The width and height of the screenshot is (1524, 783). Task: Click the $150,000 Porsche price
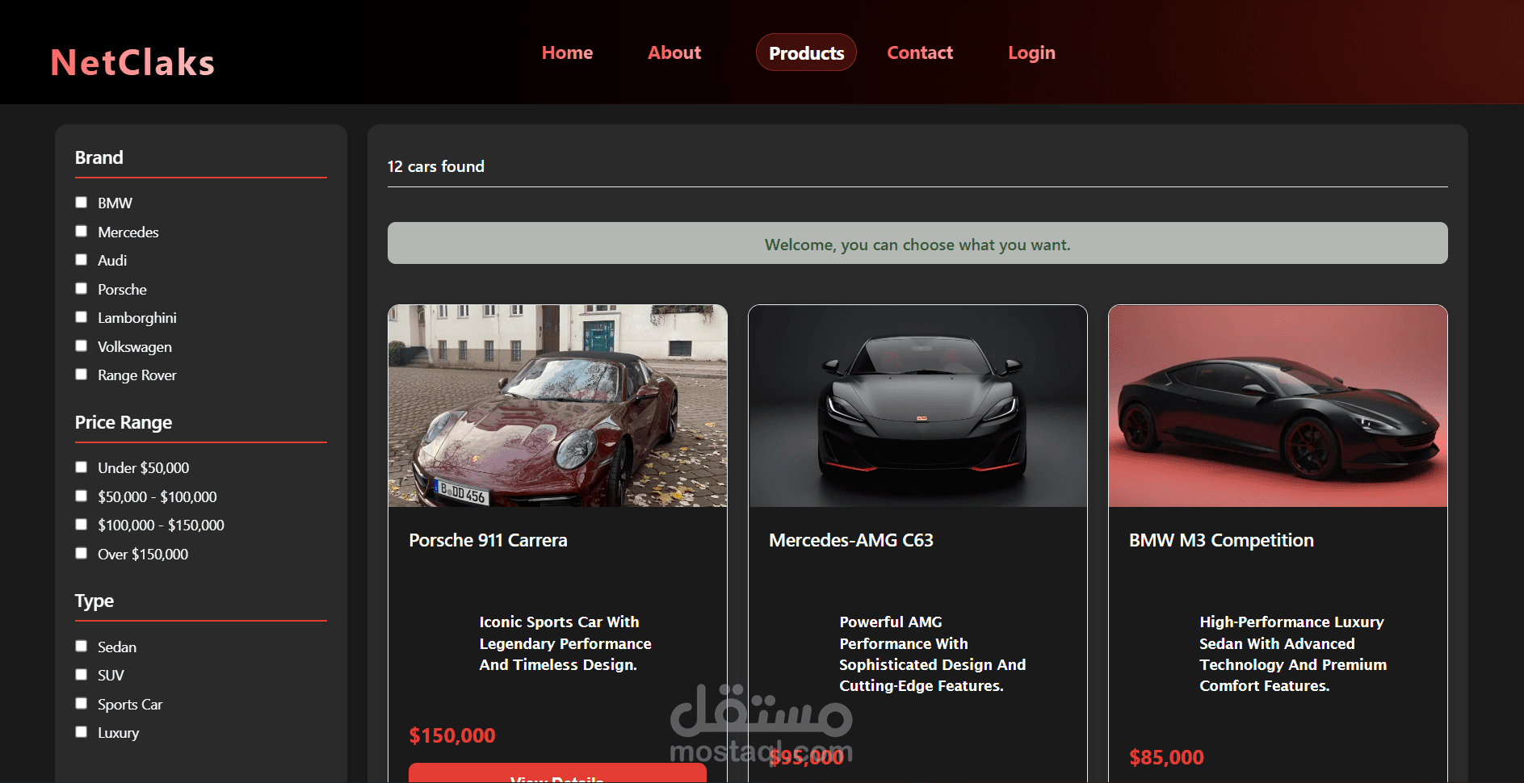(x=452, y=735)
